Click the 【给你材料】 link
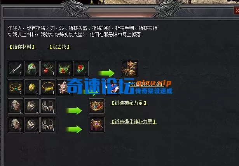The width and height of the screenshot is (239, 166). click(22, 47)
